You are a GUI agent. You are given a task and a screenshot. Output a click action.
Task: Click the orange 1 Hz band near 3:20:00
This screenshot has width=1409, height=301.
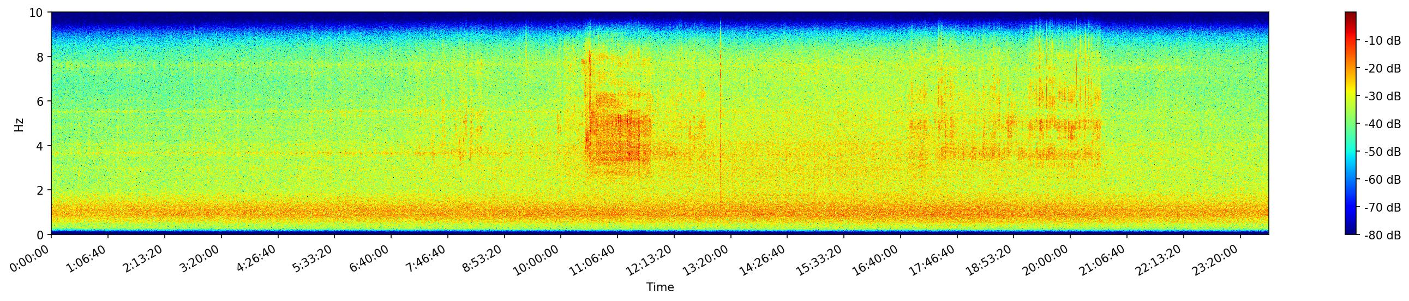coord(221,212)
